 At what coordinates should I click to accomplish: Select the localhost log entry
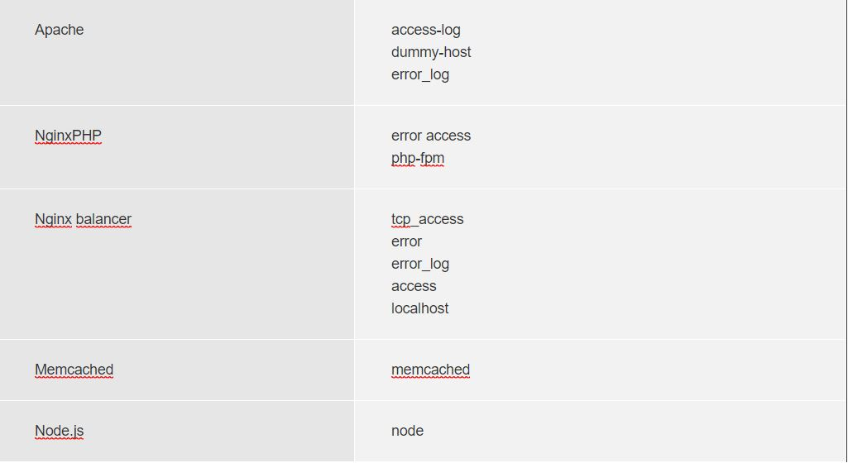pos(419,308)
